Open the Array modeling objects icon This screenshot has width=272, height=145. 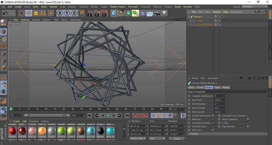click(136, 13)
